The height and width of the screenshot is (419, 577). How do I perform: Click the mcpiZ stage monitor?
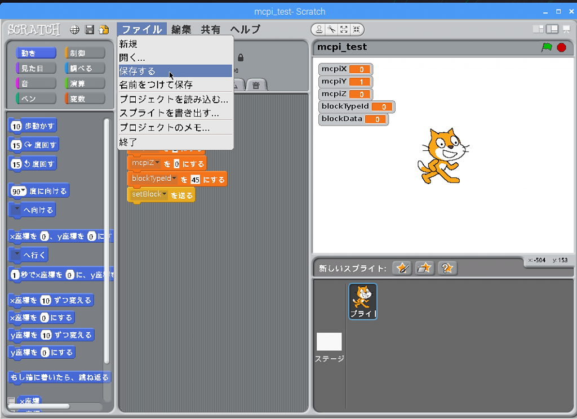tap(345, 94)
